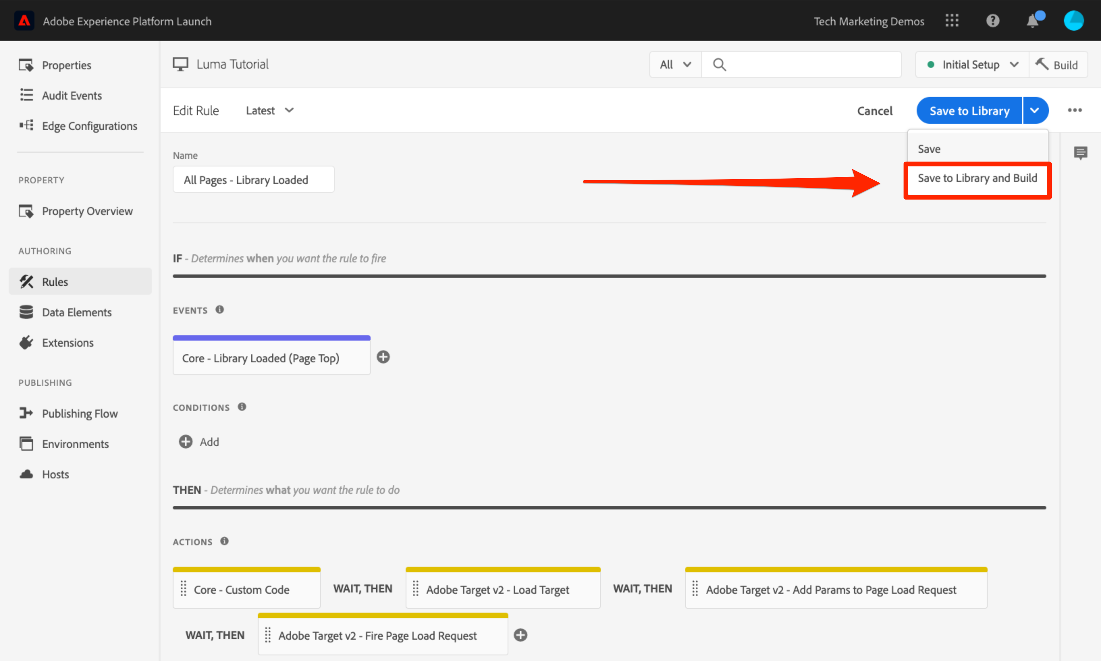1101x661 pixels.
Task: Toggle the Save to Library arrow dropdown
Action: [x=1035, y=110]
